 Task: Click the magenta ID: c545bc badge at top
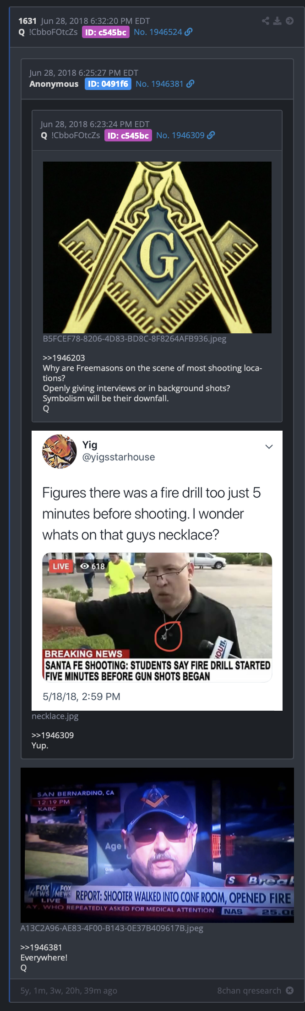coord(106,32)
